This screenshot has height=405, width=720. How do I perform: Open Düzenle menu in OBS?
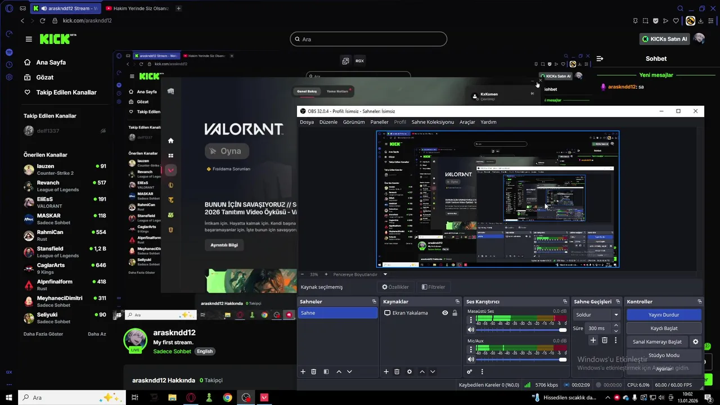coord(328,122)
